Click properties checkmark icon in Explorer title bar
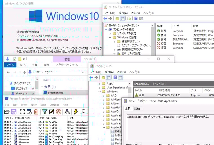Viewport: 214px width, 145px height. click(15, 59)
